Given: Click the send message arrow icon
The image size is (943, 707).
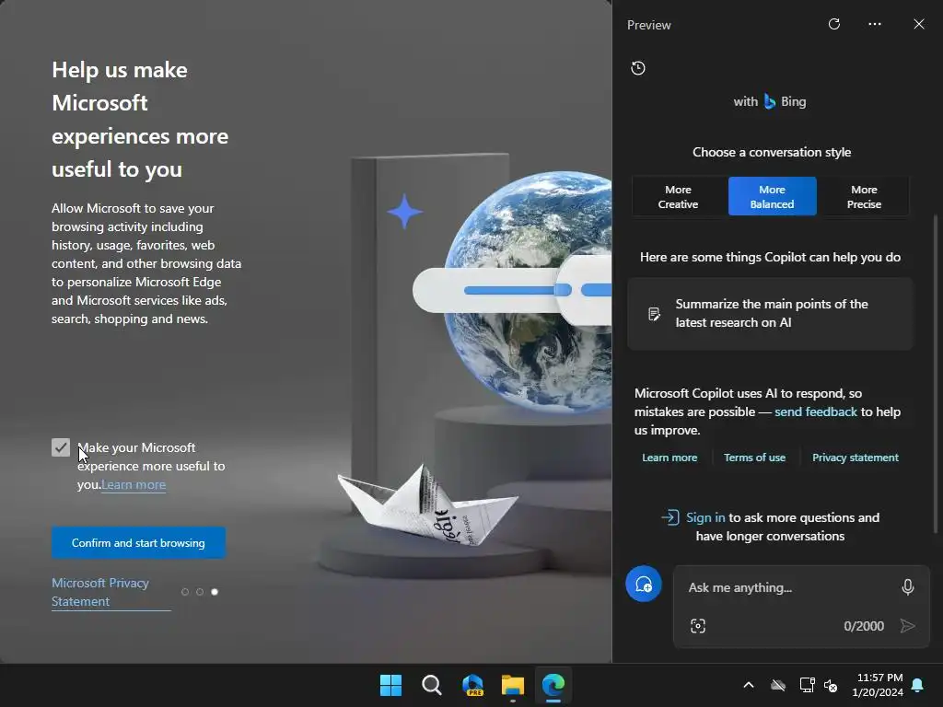Looking at the screenshot, I should pyautogui.click(x=907, y=626).
